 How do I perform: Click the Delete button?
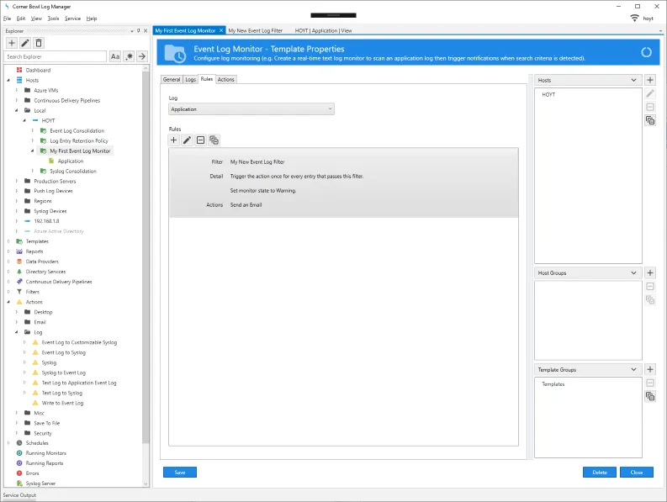point(599,473)
